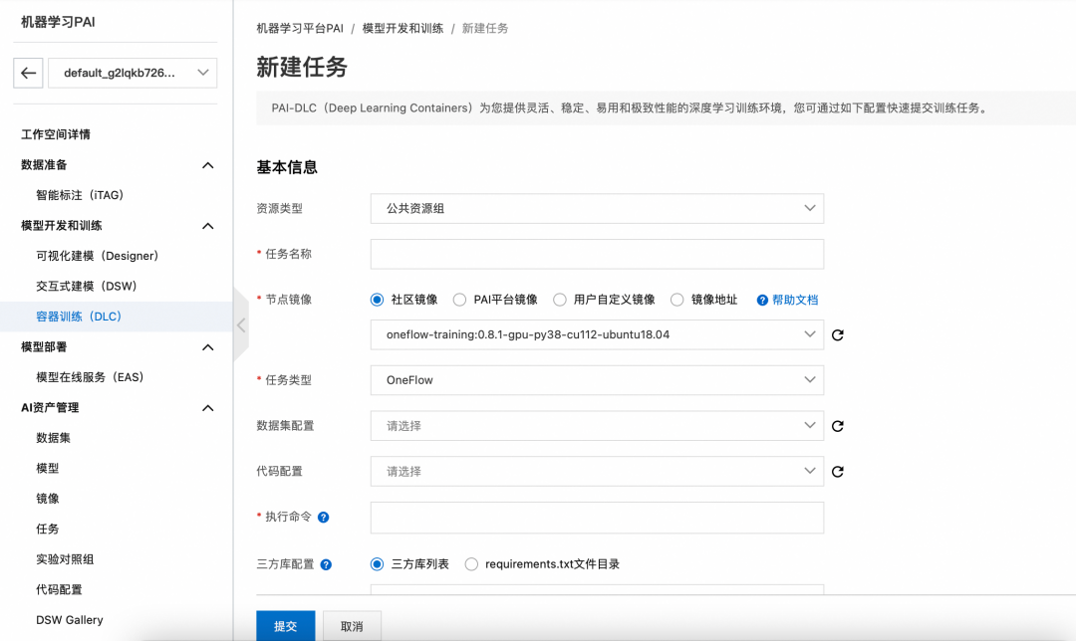Collapse the 数据准备 sidebar section

click(207, 164)
